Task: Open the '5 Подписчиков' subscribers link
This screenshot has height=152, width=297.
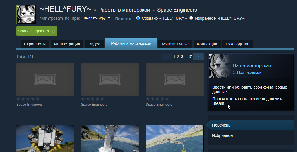Action: pyautogui.click(x=247, y=72)
